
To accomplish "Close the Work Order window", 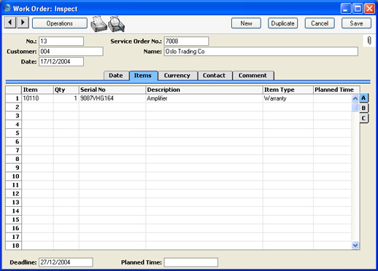I will click(369, 9).
